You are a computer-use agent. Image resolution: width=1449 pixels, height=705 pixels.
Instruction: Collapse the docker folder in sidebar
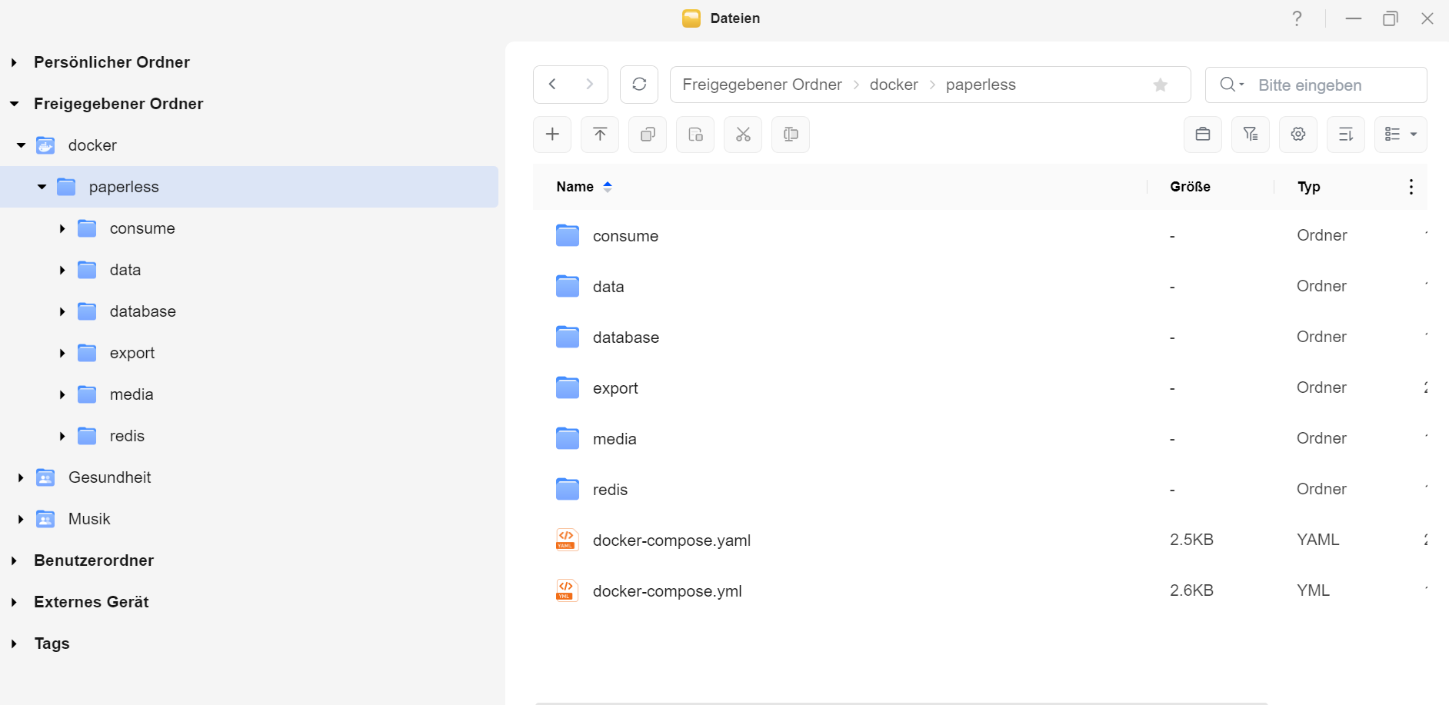click(x=22, y=145)
